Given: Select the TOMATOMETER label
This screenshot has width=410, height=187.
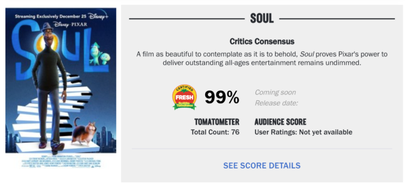Looking at the screenshot, I should [x=217, y=122].
